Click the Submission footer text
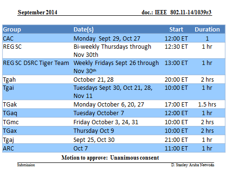The image size is (229, 172). point(26,165)
